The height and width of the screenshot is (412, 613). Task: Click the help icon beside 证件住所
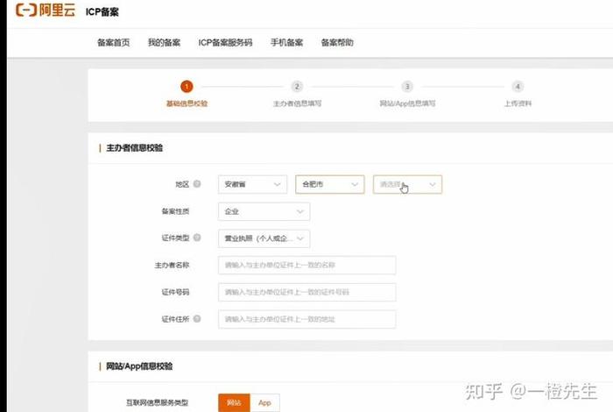[197, 318]
